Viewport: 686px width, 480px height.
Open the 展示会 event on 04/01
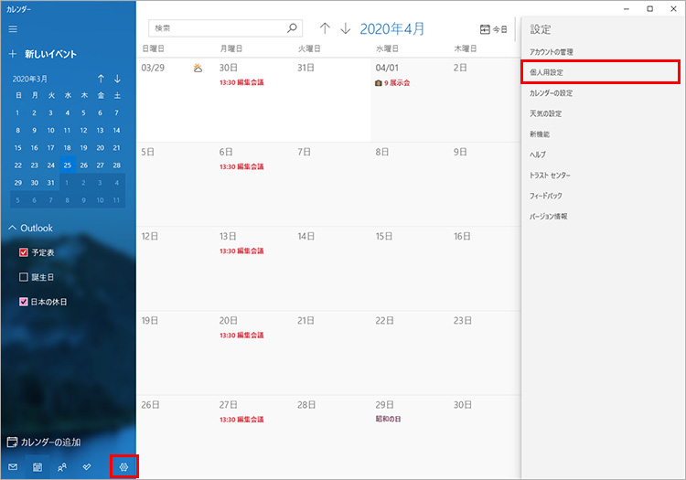coord(392,82)
